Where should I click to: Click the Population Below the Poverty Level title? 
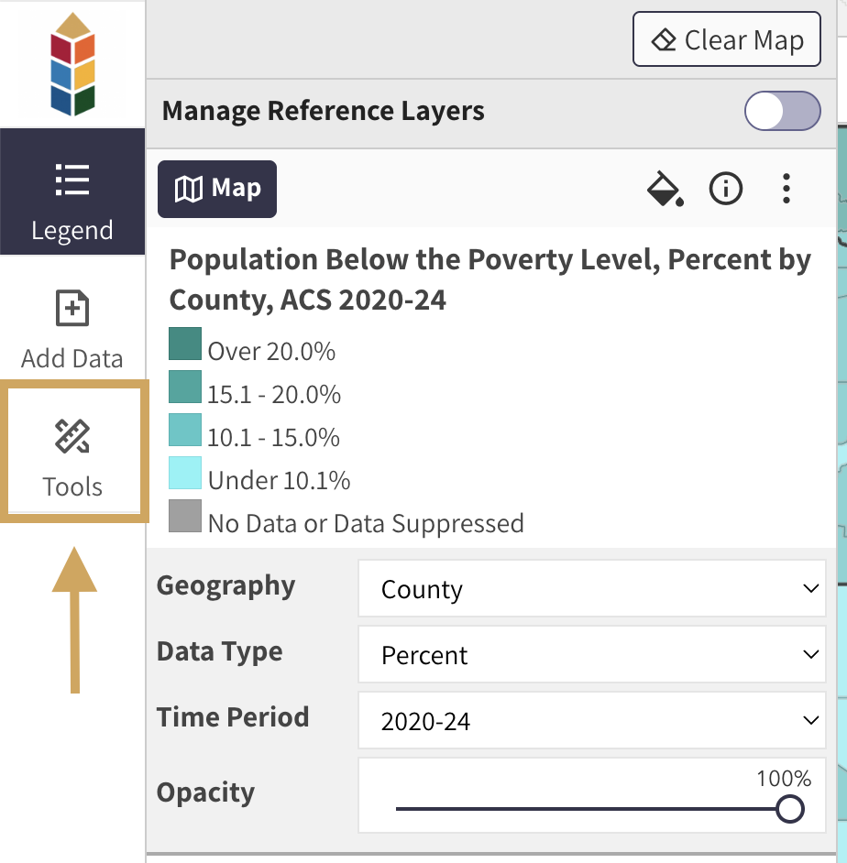[489, 279]
